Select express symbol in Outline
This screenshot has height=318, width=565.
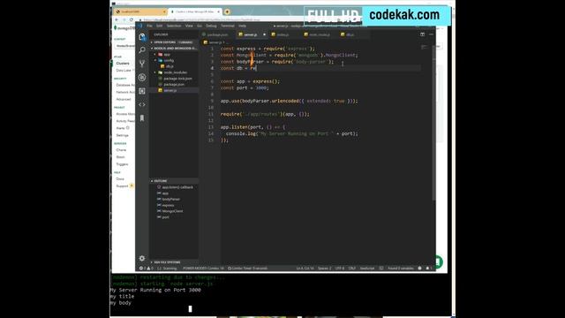168,205
